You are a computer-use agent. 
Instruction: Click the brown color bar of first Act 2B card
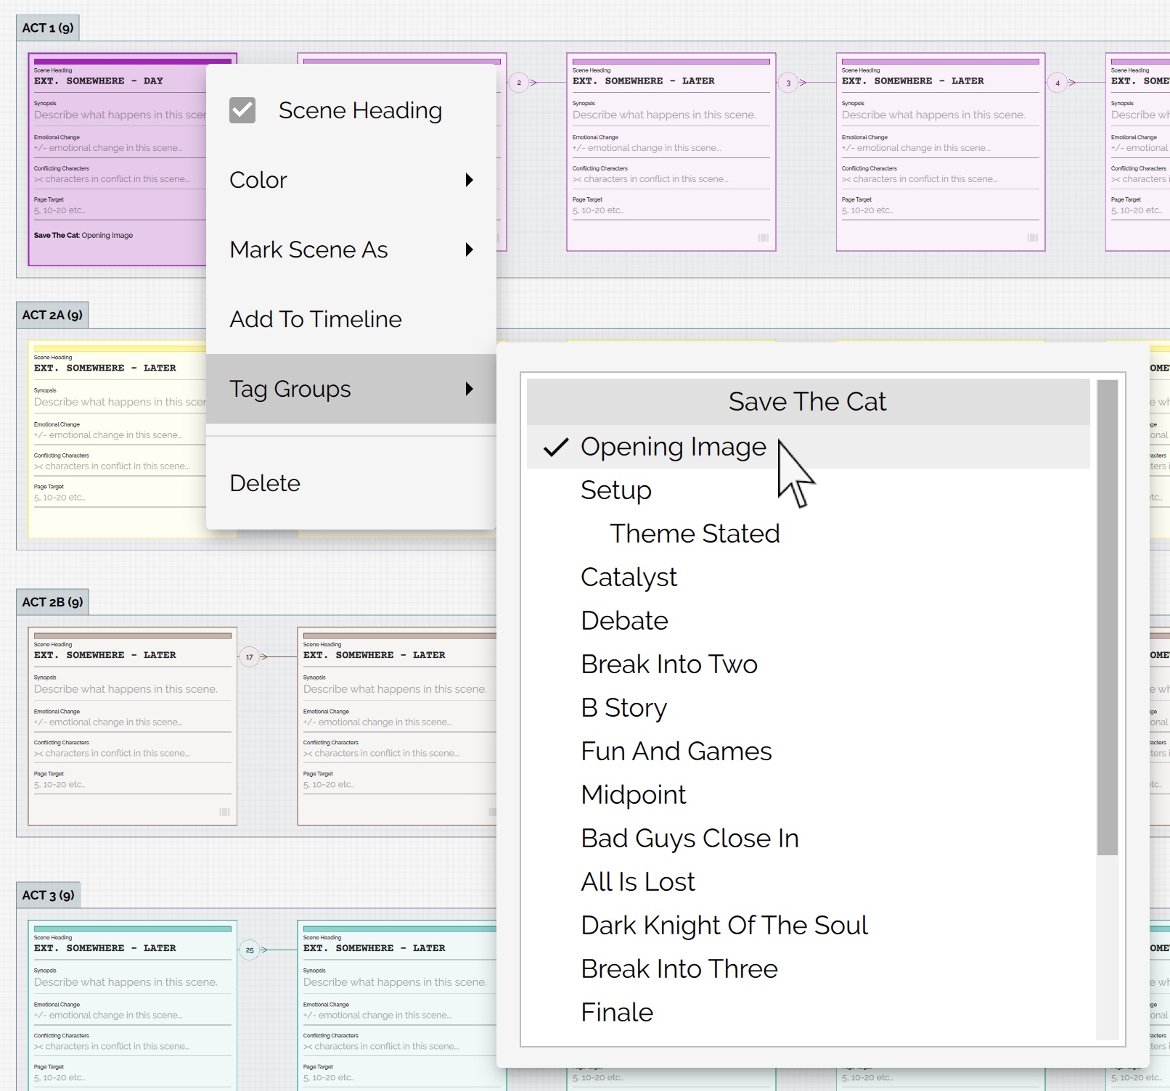[x=133, y=636]
